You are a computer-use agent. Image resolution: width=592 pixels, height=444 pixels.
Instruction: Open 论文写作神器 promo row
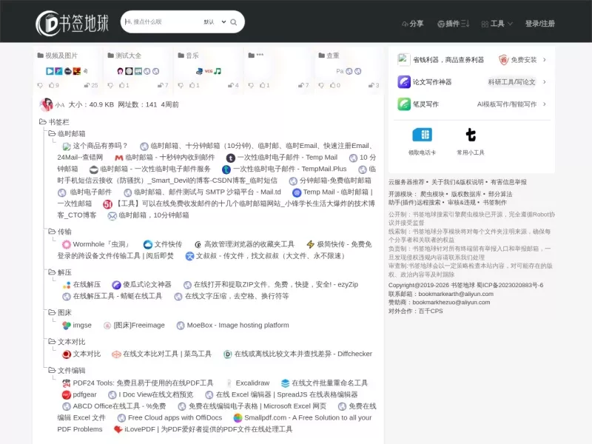(472, 82)
